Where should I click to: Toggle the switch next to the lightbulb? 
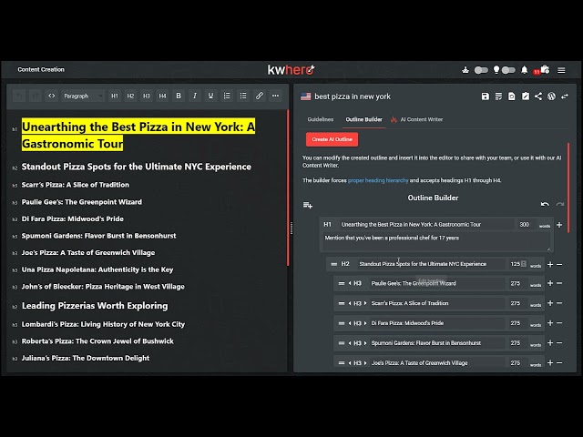(x=508, y=70)
